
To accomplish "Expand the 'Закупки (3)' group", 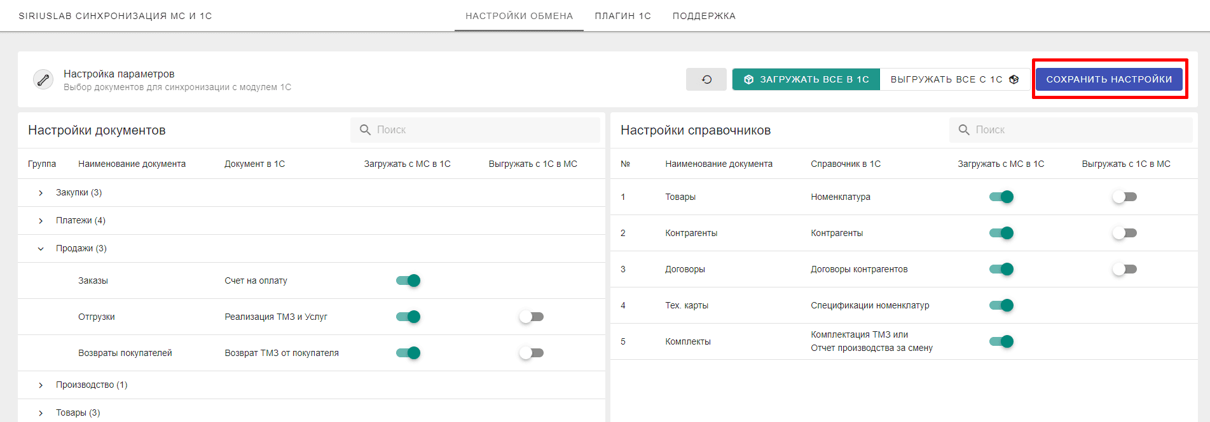I will click(x=41, y=193).
